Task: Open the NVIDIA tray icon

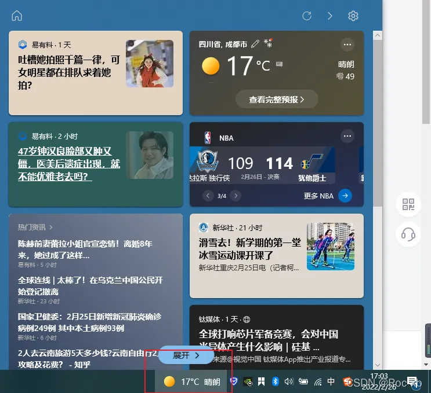Action: tap(248, 382)
